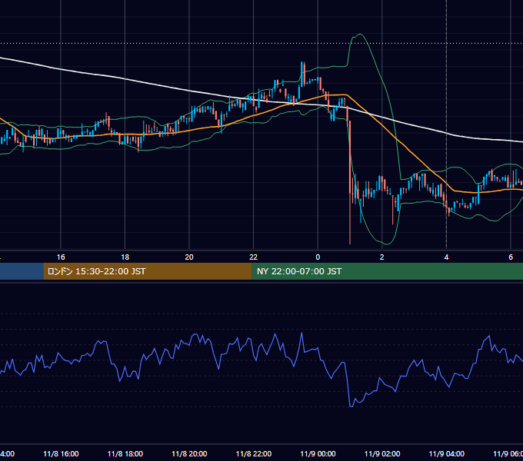Screen dimensions: 523x461
Task: Click the 11/9 02:00 date label
Action: [x=382, y=454]
